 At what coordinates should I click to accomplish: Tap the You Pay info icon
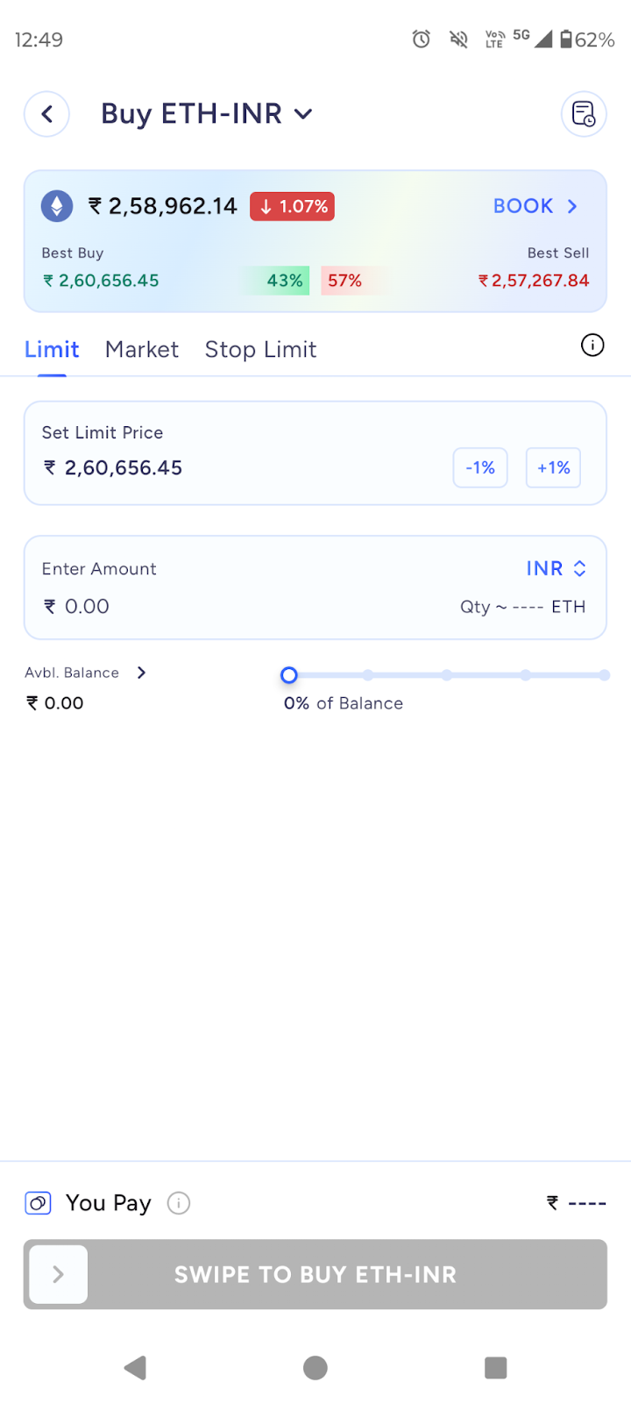[x=179, y=1203]
